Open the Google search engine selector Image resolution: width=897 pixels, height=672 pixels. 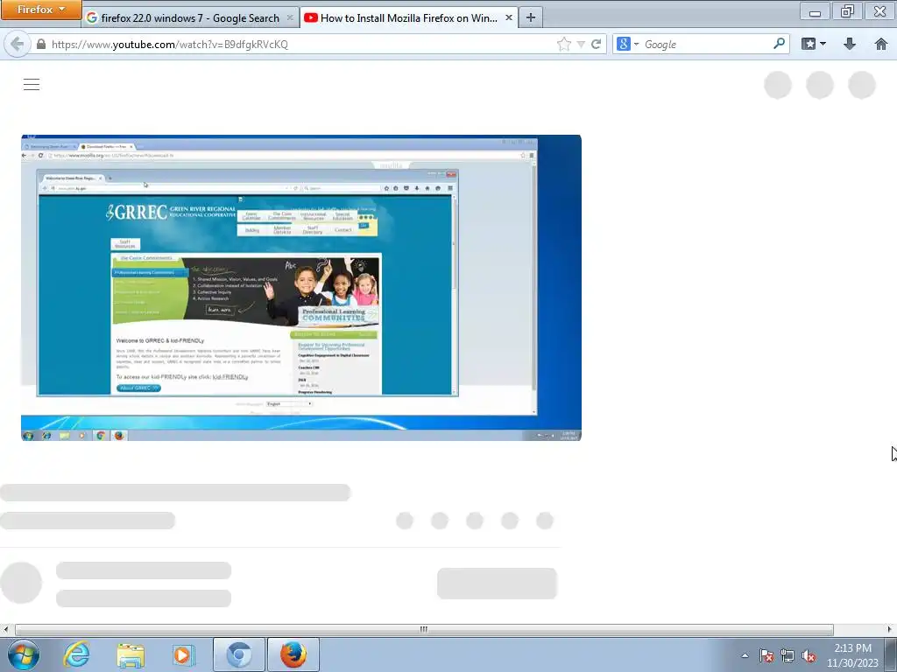tap(627, 44)
